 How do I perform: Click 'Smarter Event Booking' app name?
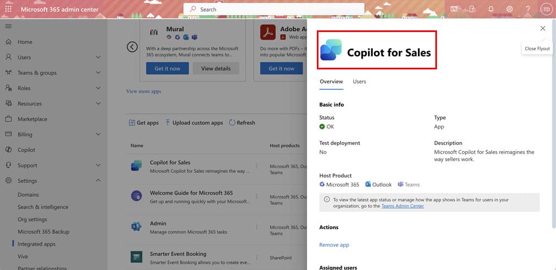[x=178, y=254]
